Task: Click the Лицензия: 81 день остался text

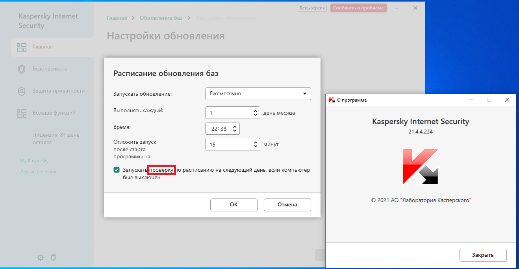Action: [56, 139]
